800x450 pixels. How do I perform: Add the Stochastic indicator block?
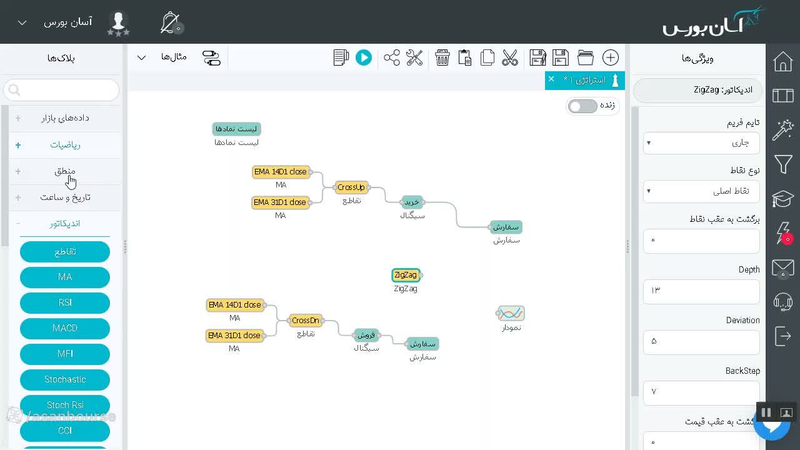click(x=65, y=379)
